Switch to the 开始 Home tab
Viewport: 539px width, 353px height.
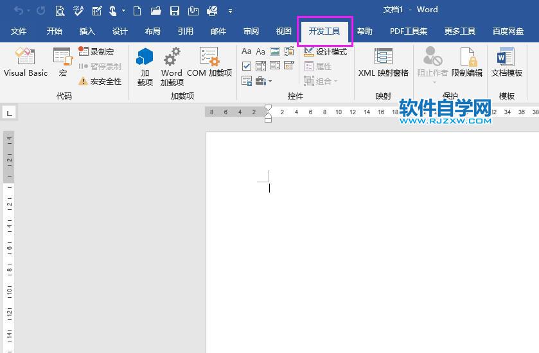[x=55, y=31]
